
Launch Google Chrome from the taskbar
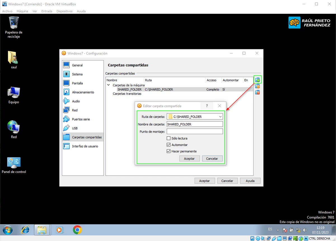pyautogui.click(x=77, y=230)
